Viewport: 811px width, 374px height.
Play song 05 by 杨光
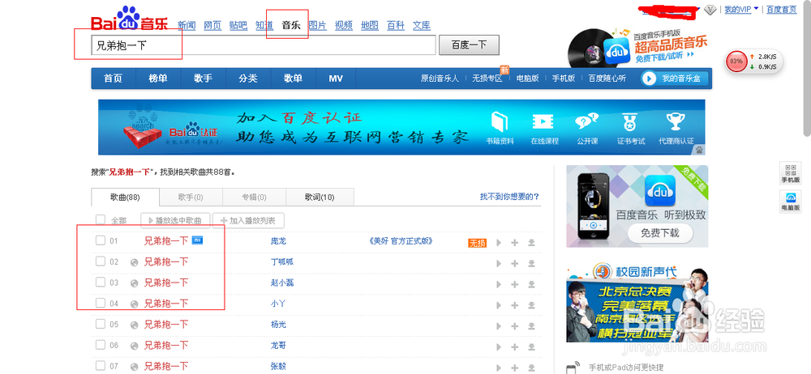(x=499, y=326)
